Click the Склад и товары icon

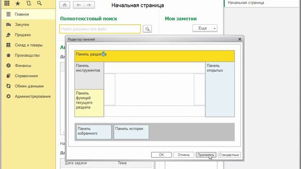(8, 45)
